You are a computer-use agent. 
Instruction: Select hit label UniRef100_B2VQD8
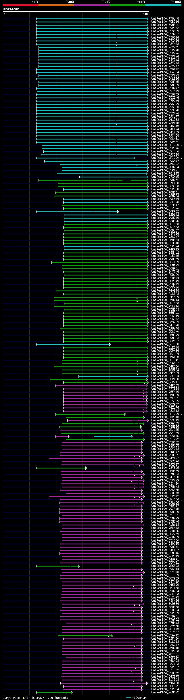tap(165, 190)
